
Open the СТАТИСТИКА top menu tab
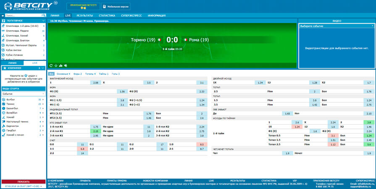tap(107, 16)
